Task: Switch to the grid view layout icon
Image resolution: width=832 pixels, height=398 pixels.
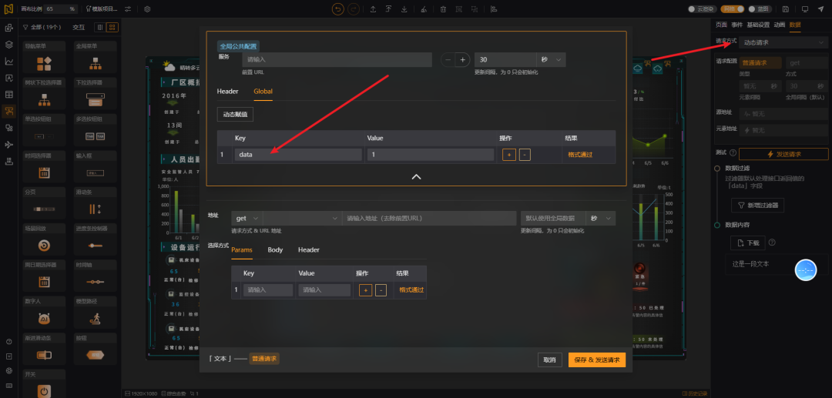Action: coord(112,27)
